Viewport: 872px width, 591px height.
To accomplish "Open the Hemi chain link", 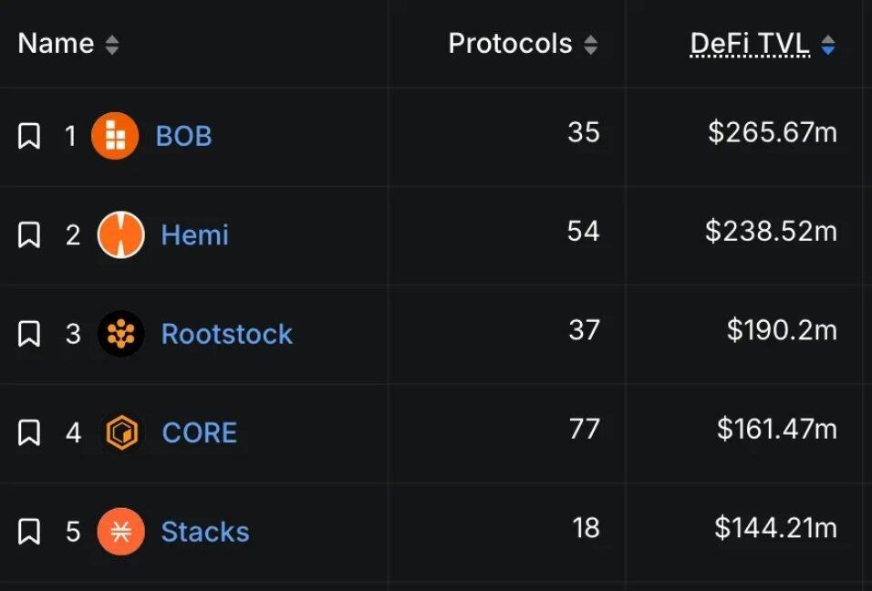I will (194, 235).
